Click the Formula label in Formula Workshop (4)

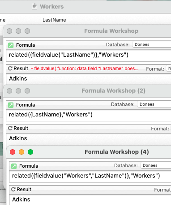pos(29,166)
